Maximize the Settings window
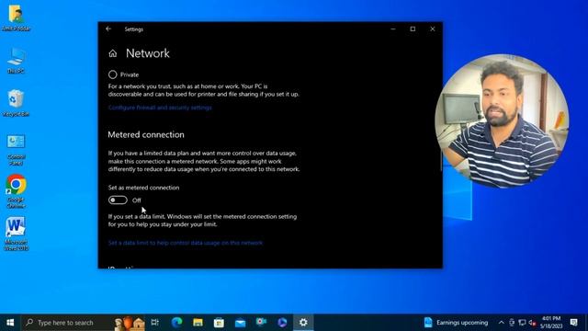 pyautogui.click(x=413, y=29)
